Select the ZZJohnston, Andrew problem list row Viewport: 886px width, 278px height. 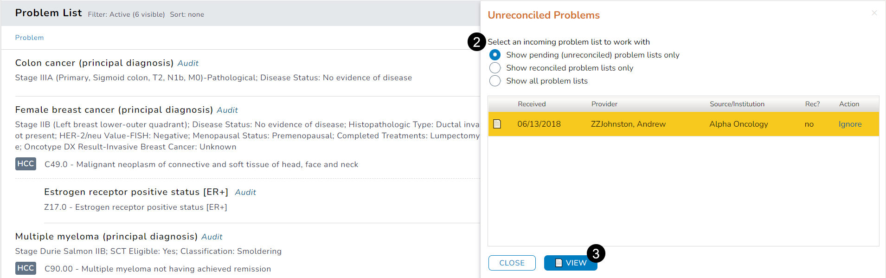coord(628,124)
